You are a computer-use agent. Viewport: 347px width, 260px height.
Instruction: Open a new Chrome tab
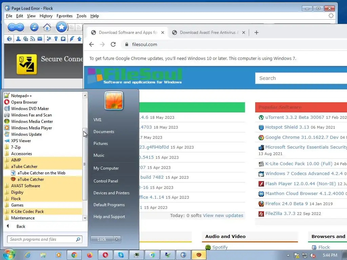point(256,32)
